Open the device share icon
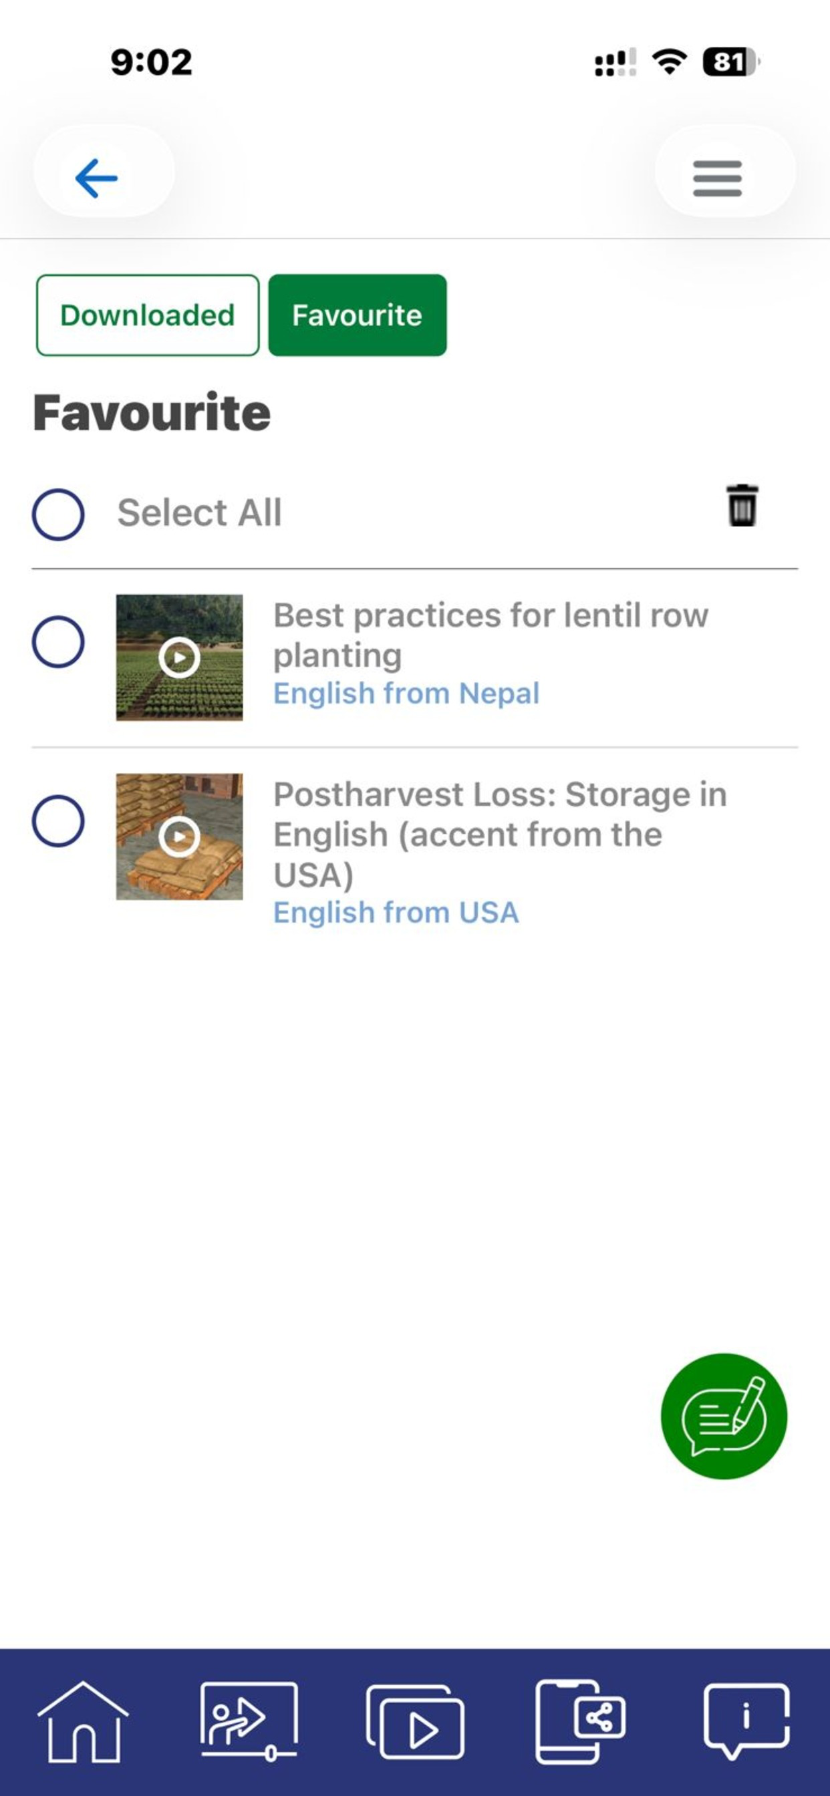The image size is (830, 1796). (x=580, y=1721)
